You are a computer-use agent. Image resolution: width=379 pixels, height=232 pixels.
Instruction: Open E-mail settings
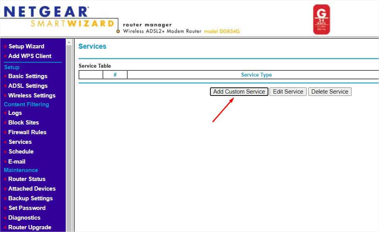(17, 162)
